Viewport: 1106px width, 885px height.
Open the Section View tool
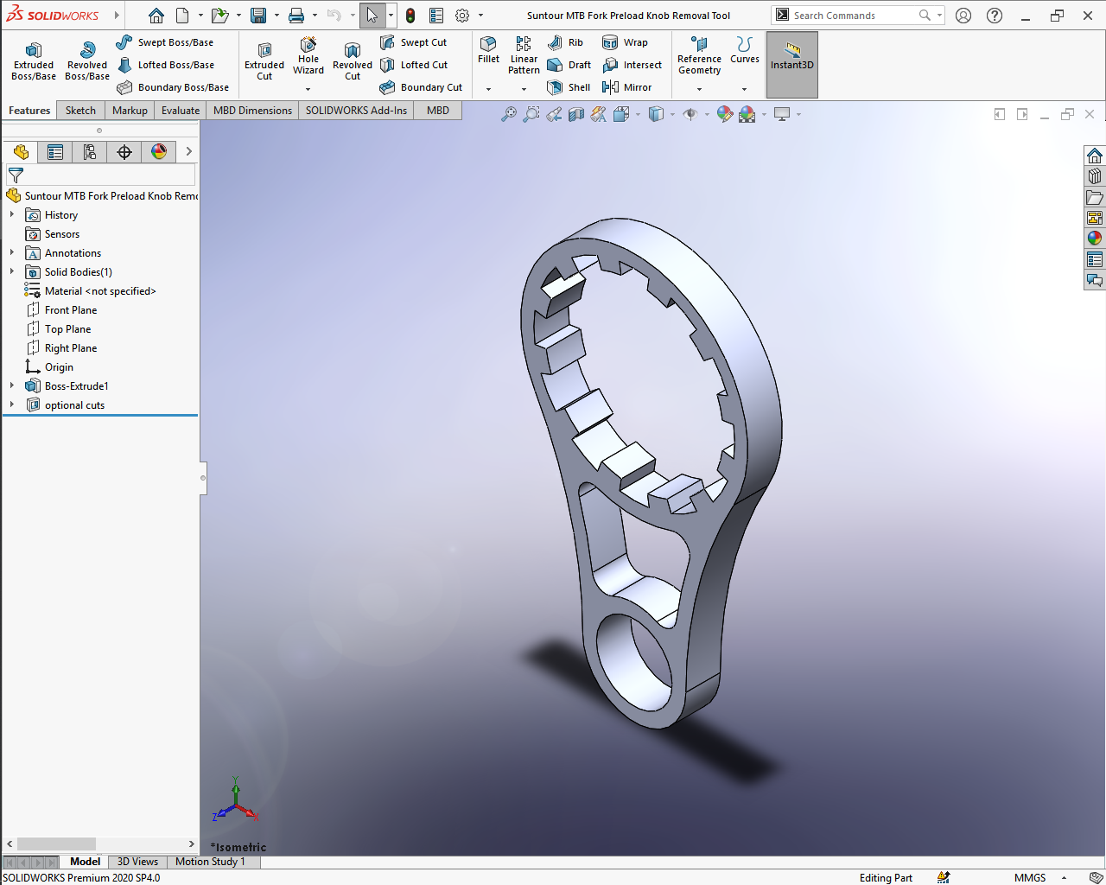tap(576, 114)
